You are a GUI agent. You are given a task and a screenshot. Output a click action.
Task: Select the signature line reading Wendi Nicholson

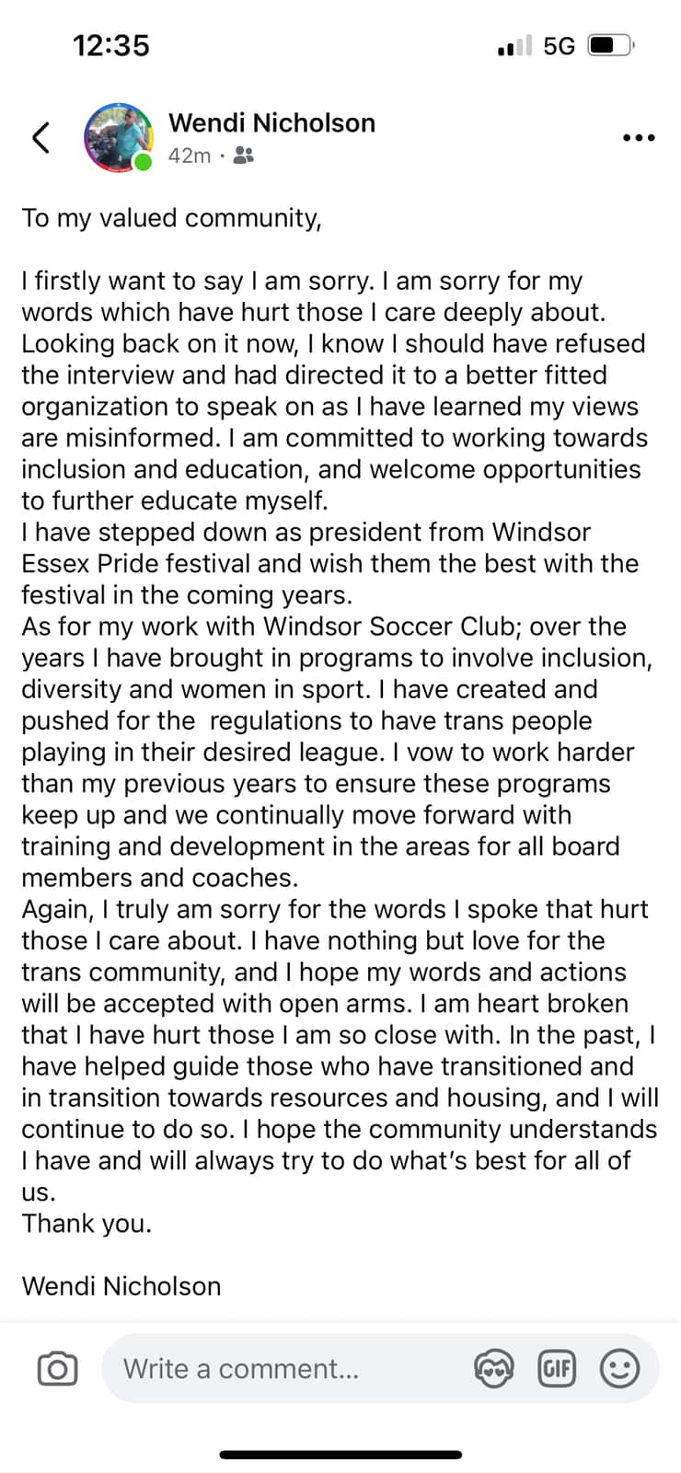(121, 1285)
